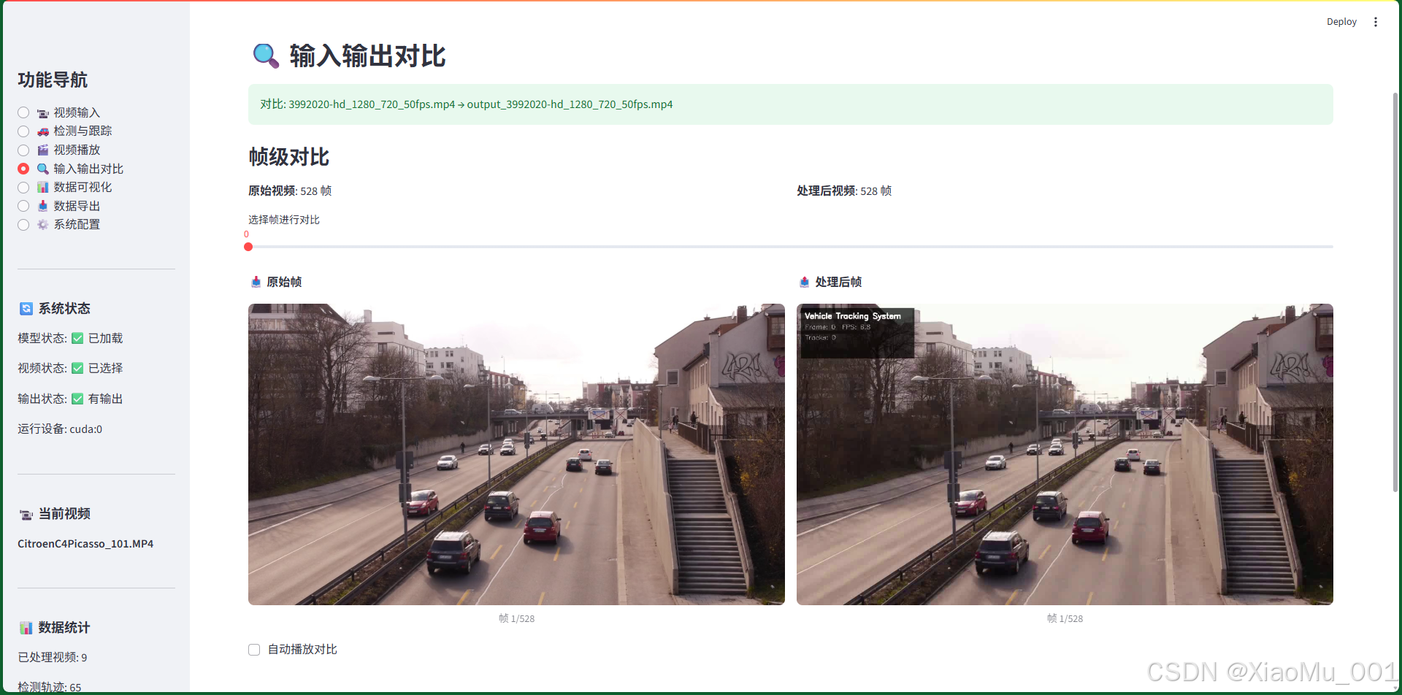Select the 检测与跟踪 radio option
Viewport: 1402px width, 695px height.
coord(23,131)
